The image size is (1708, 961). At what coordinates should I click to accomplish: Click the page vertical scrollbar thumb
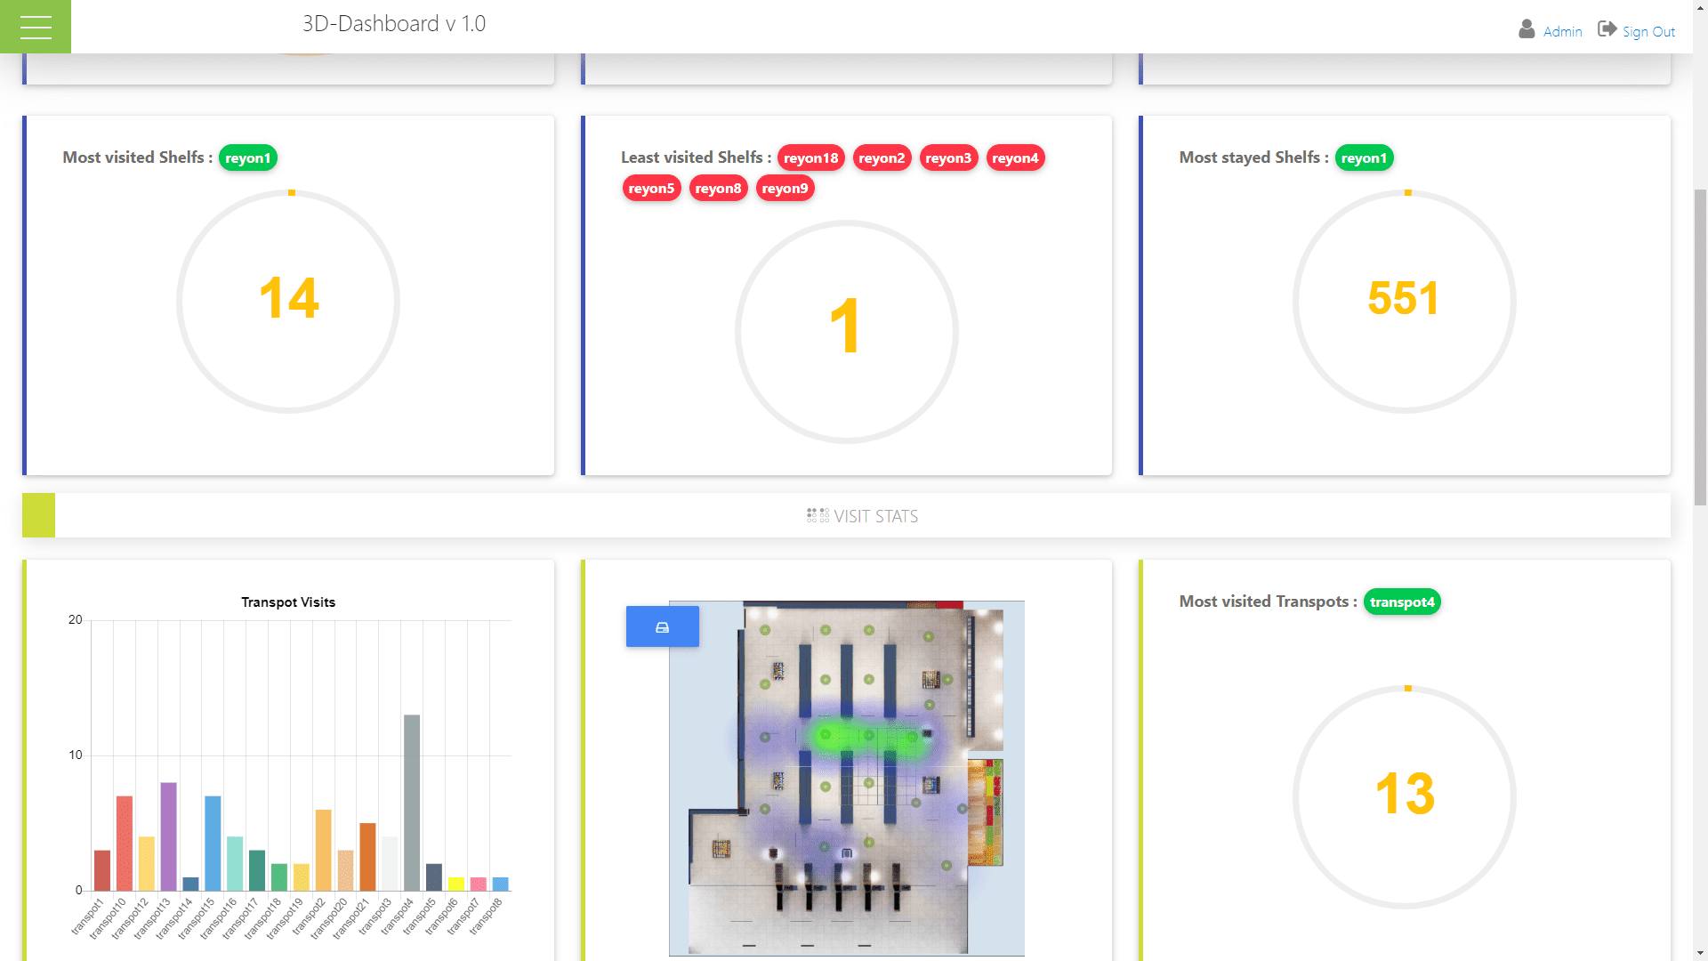1700,347
